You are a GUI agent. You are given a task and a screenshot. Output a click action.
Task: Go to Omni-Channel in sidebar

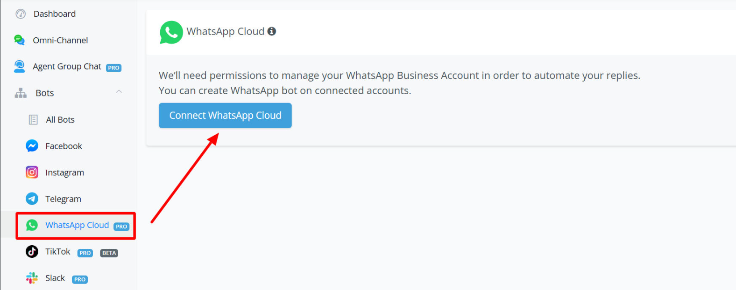click(60, 41)
